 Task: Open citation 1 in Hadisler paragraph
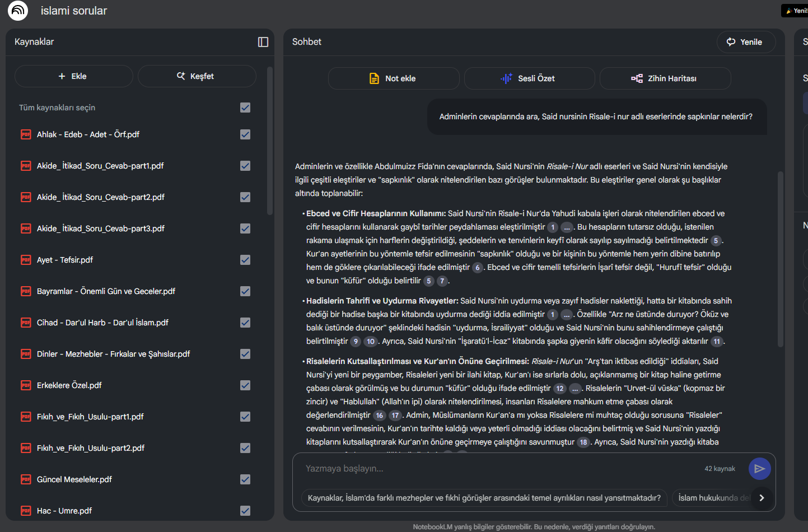tap(553, 315)
